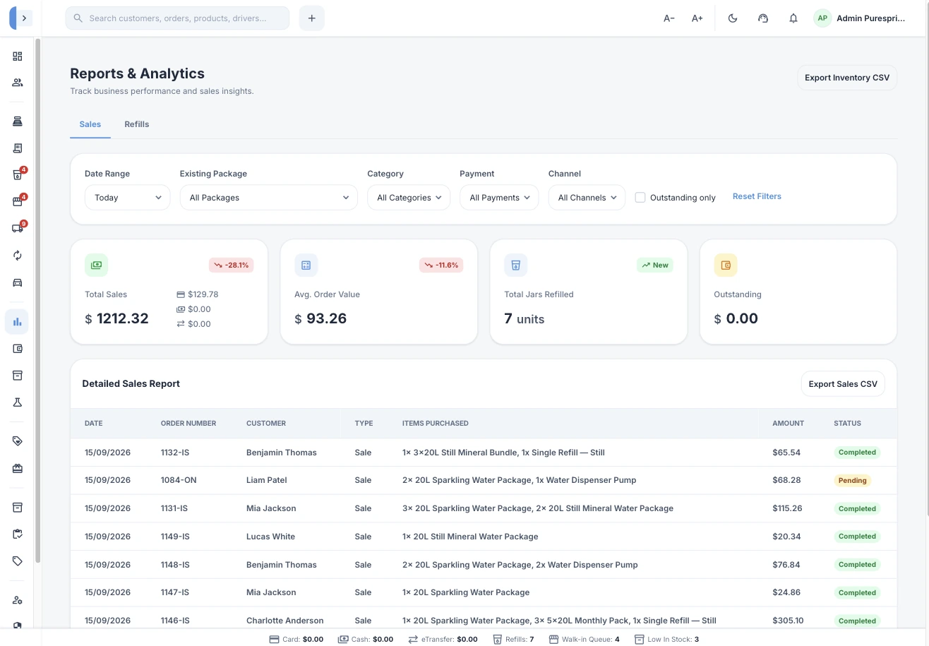Click the Walk-in Queue status bar entry
The image size is (929, 646).
(x=584, y=639)
